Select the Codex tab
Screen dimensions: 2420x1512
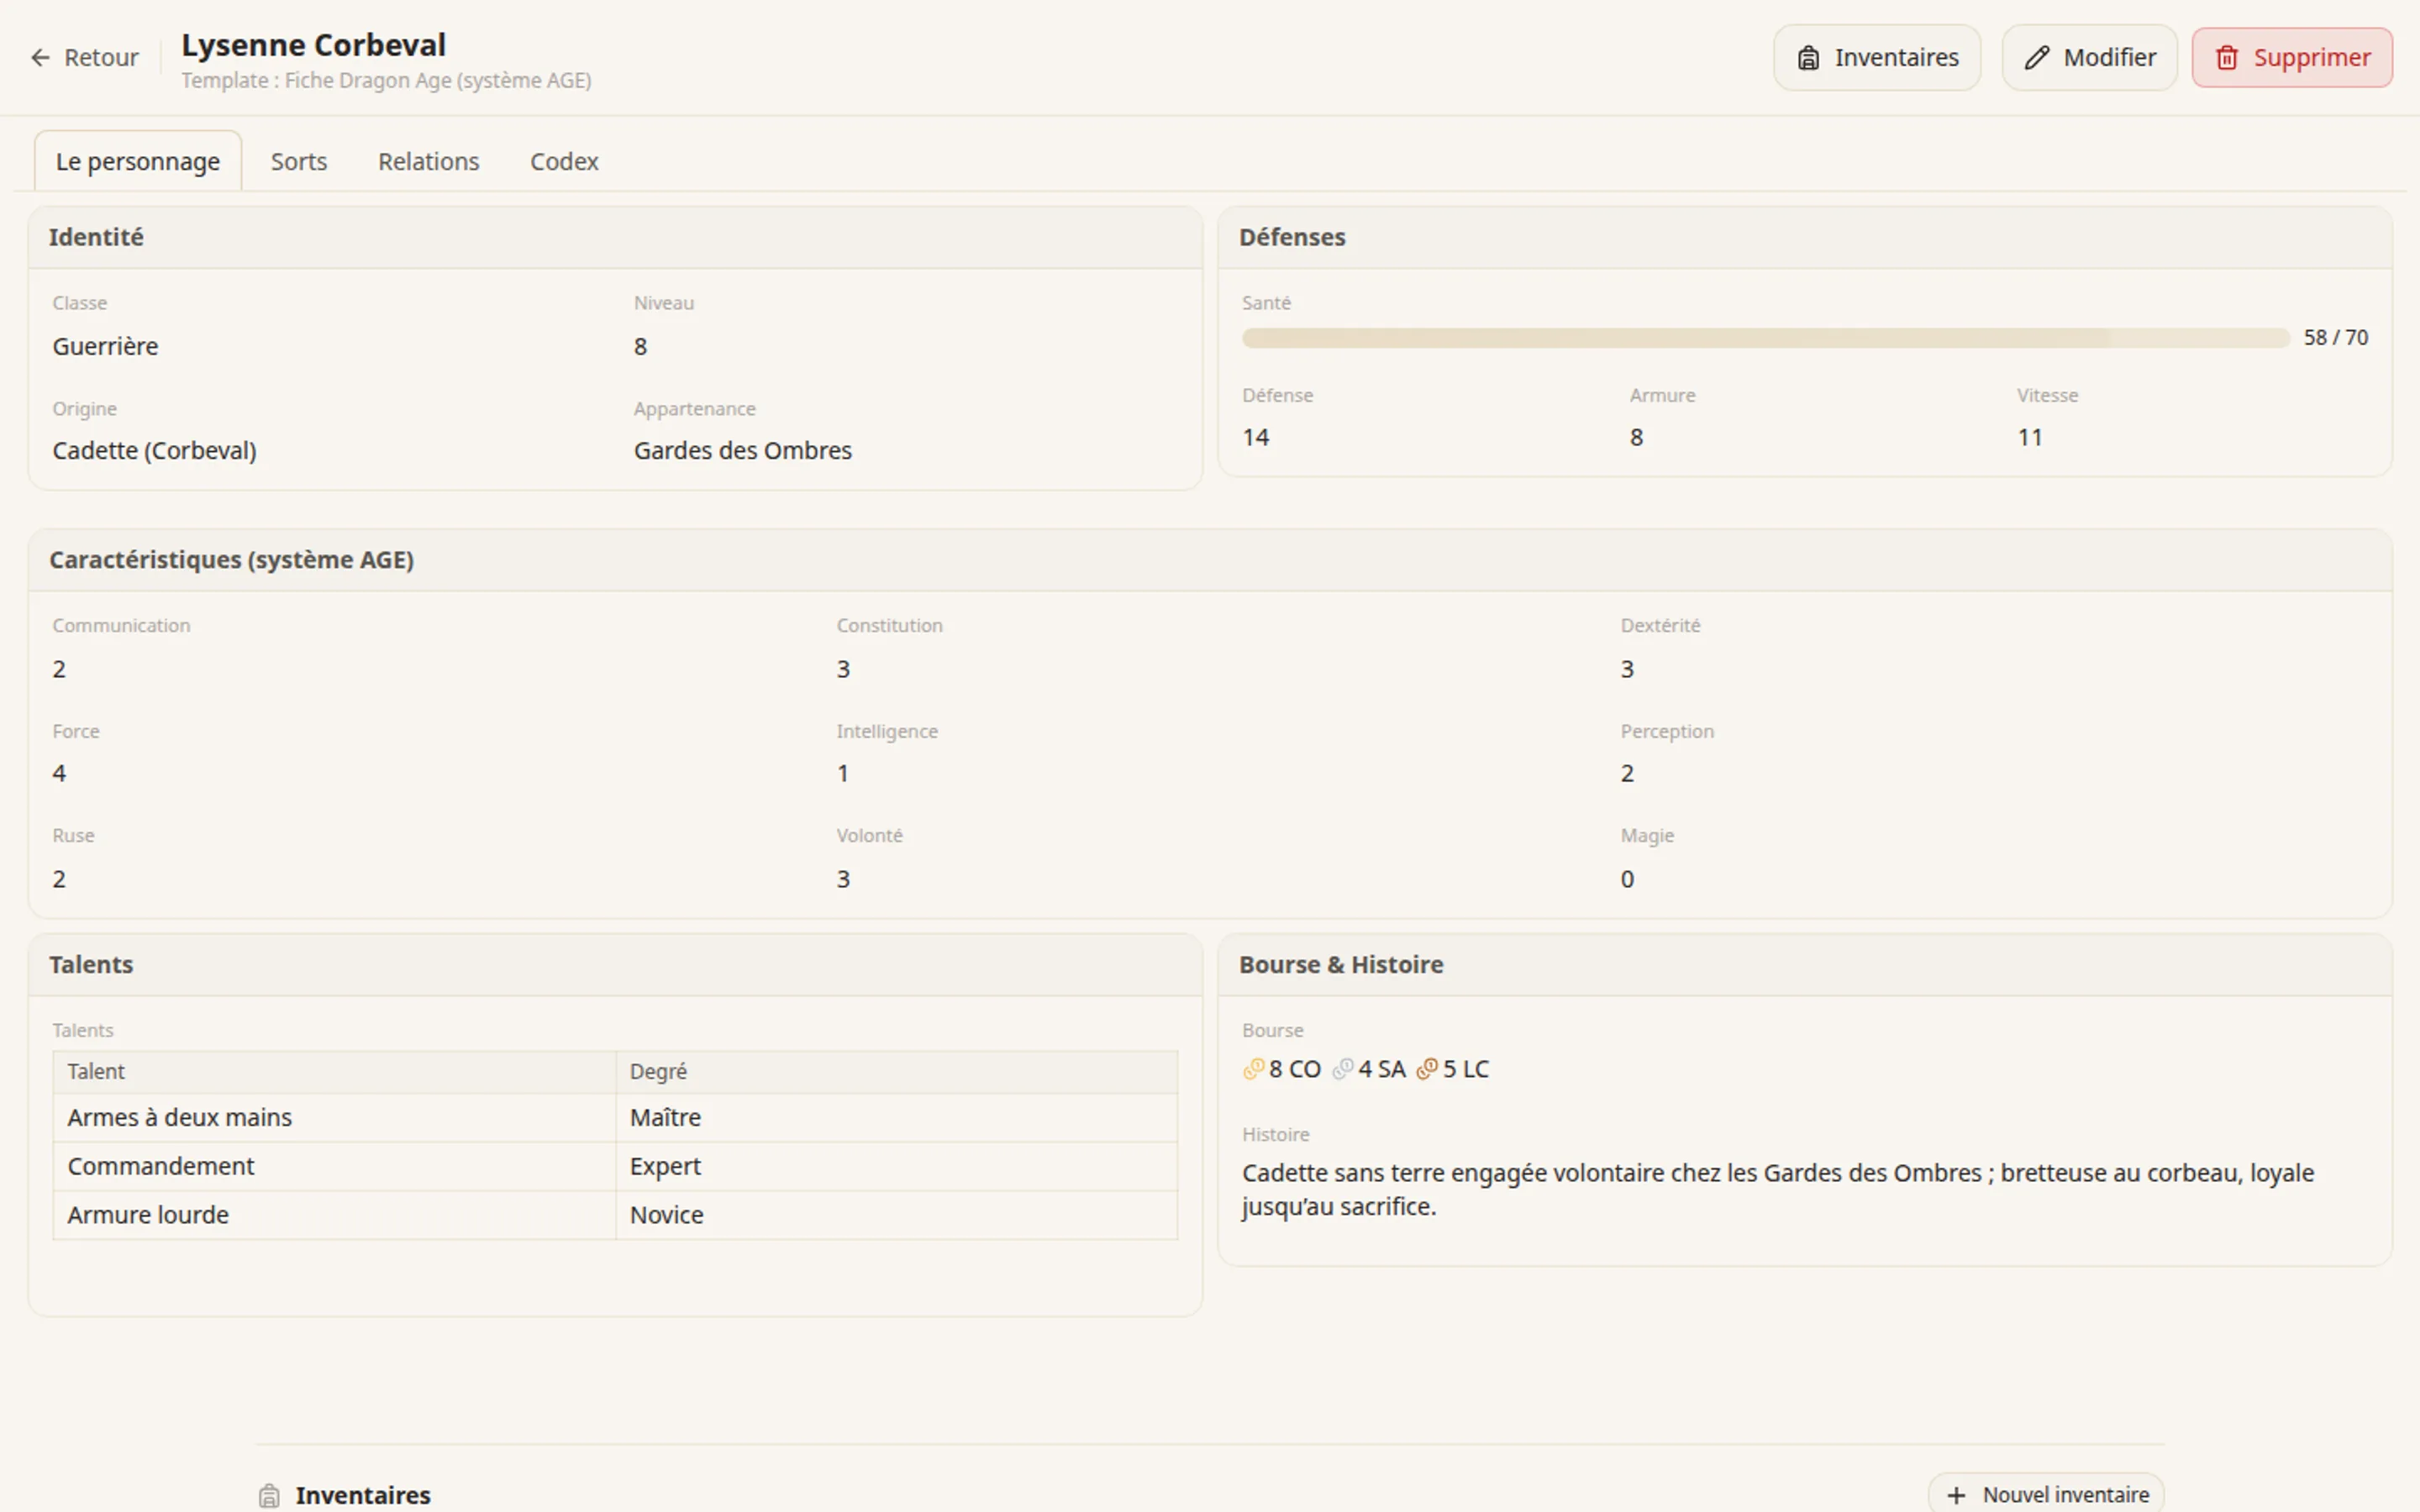point(564,162)
